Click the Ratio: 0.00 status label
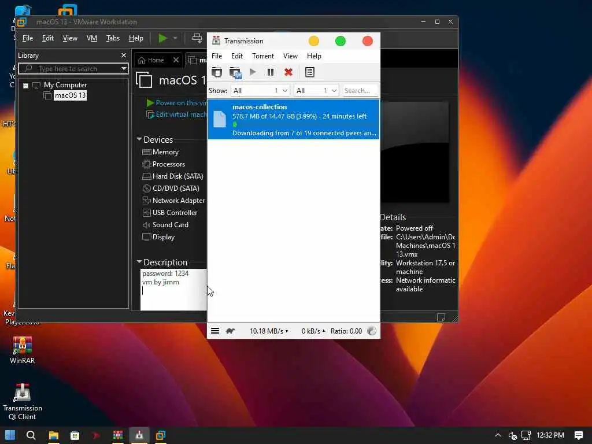The width and height of the screenshot is (592, 444). point(346,331)
